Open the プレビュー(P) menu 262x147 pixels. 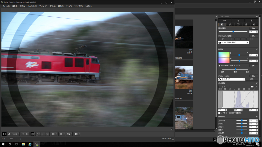[43, 6]
